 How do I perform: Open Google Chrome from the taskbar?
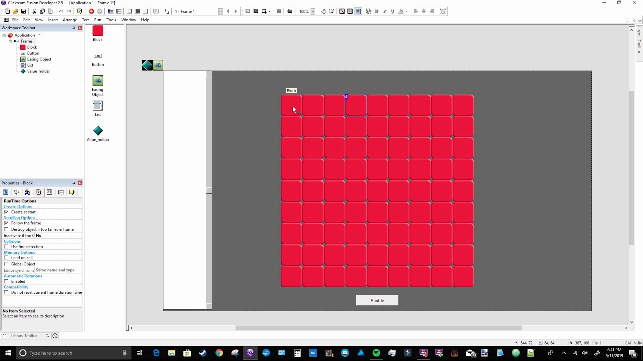[x=219, y=353]
